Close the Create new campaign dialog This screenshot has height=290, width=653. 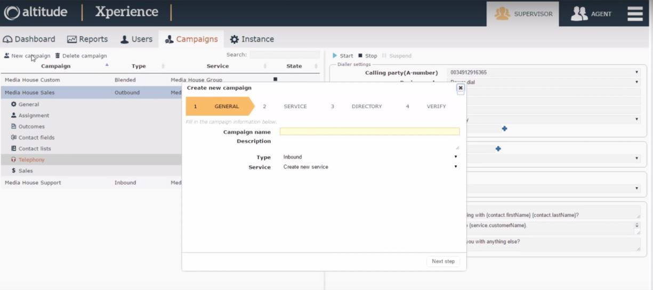coord(461,88)
